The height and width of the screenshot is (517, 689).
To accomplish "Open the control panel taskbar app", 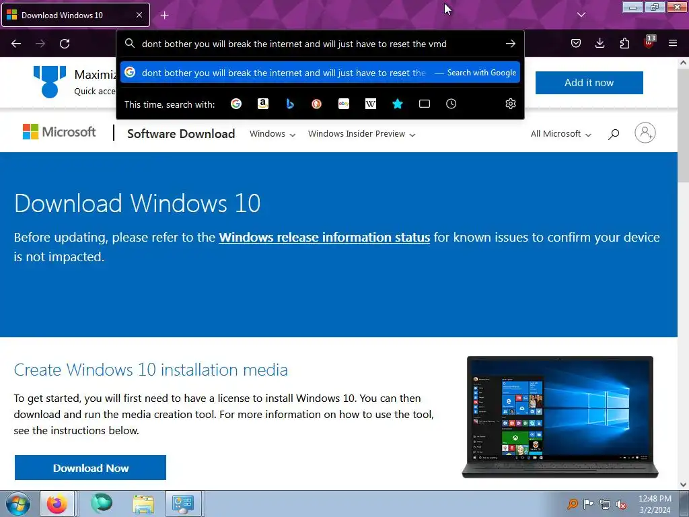I will coord(183,504).
